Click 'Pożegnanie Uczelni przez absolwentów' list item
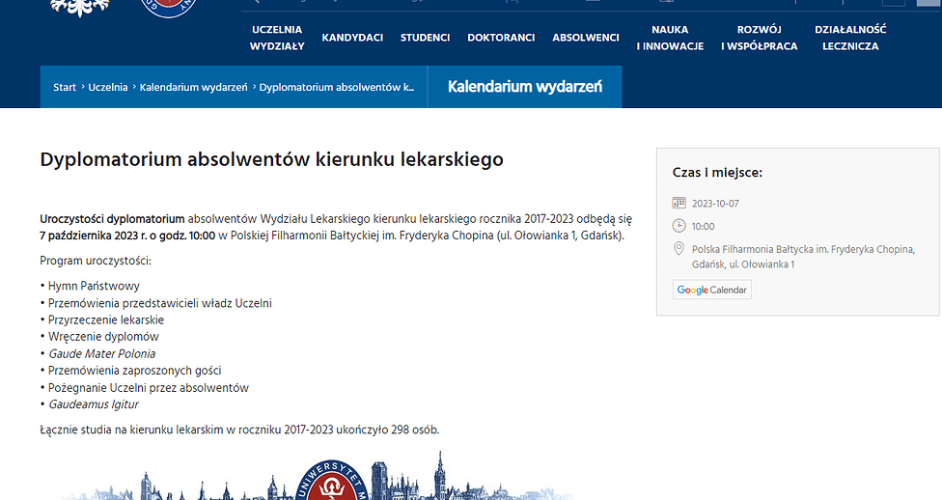 [149, 388]
